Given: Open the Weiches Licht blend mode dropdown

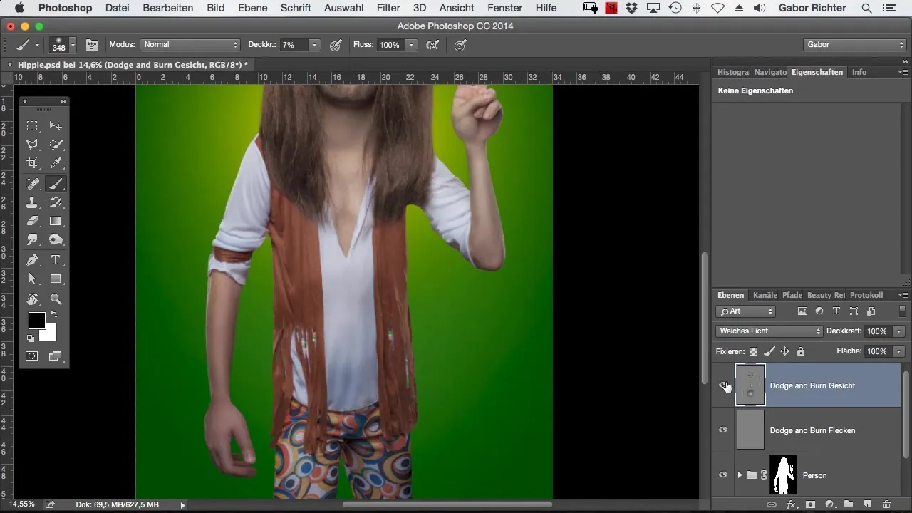Looking at the screenshot, I should (x=769, y=331).
